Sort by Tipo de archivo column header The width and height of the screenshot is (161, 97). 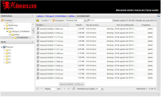pyautogui.click(x=95, y=25)
